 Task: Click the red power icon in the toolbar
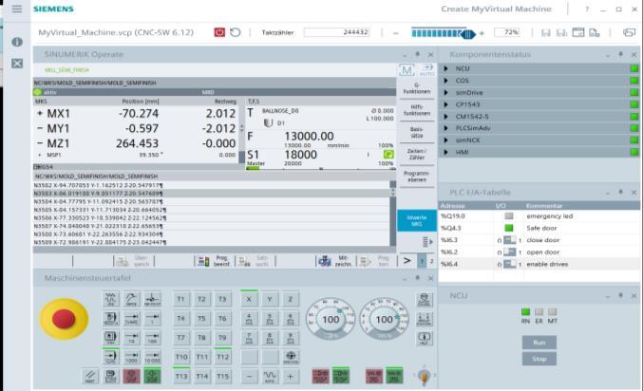(219, 32)
